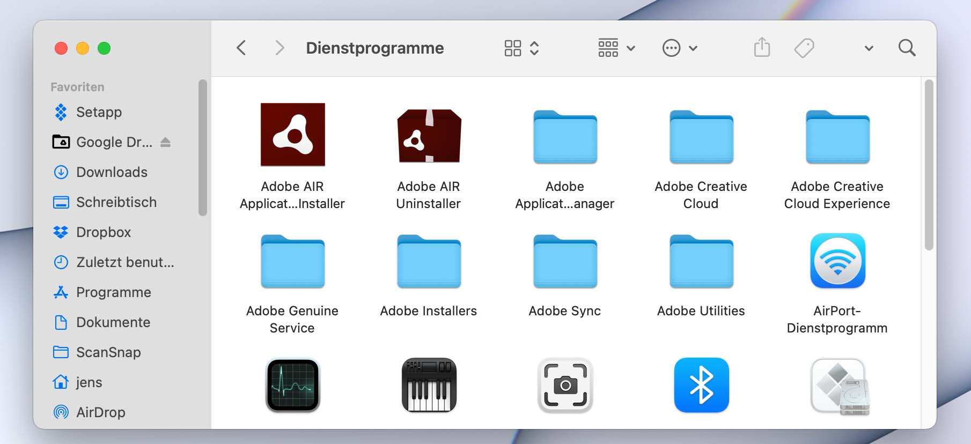Click the Adobe Sync name label
This screenshot has width=971, height=444.
click(565, 311)
